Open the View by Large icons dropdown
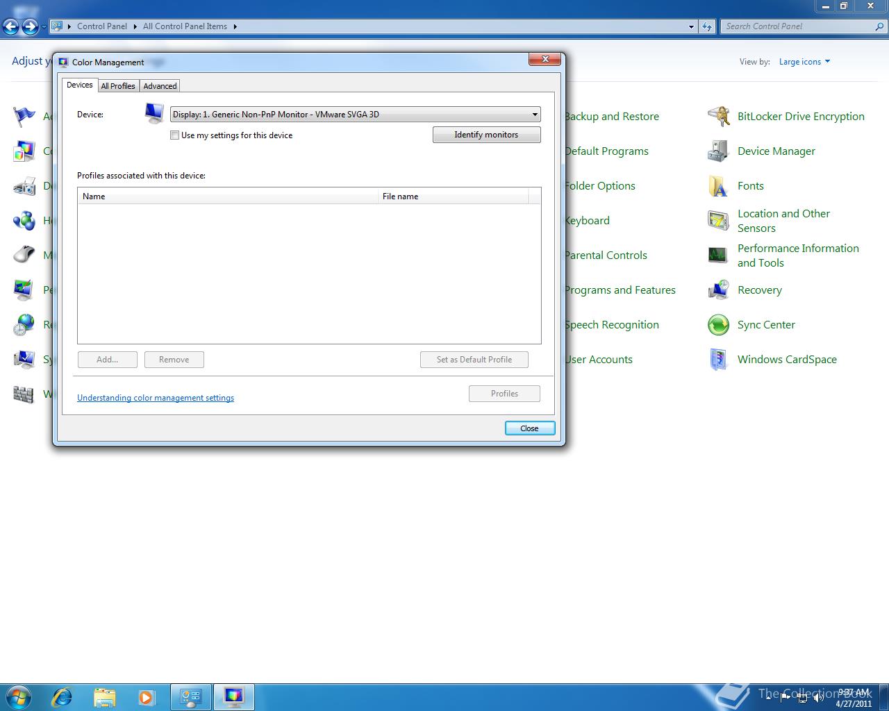This screenshot has width=889, height=711. click(804, 62)
